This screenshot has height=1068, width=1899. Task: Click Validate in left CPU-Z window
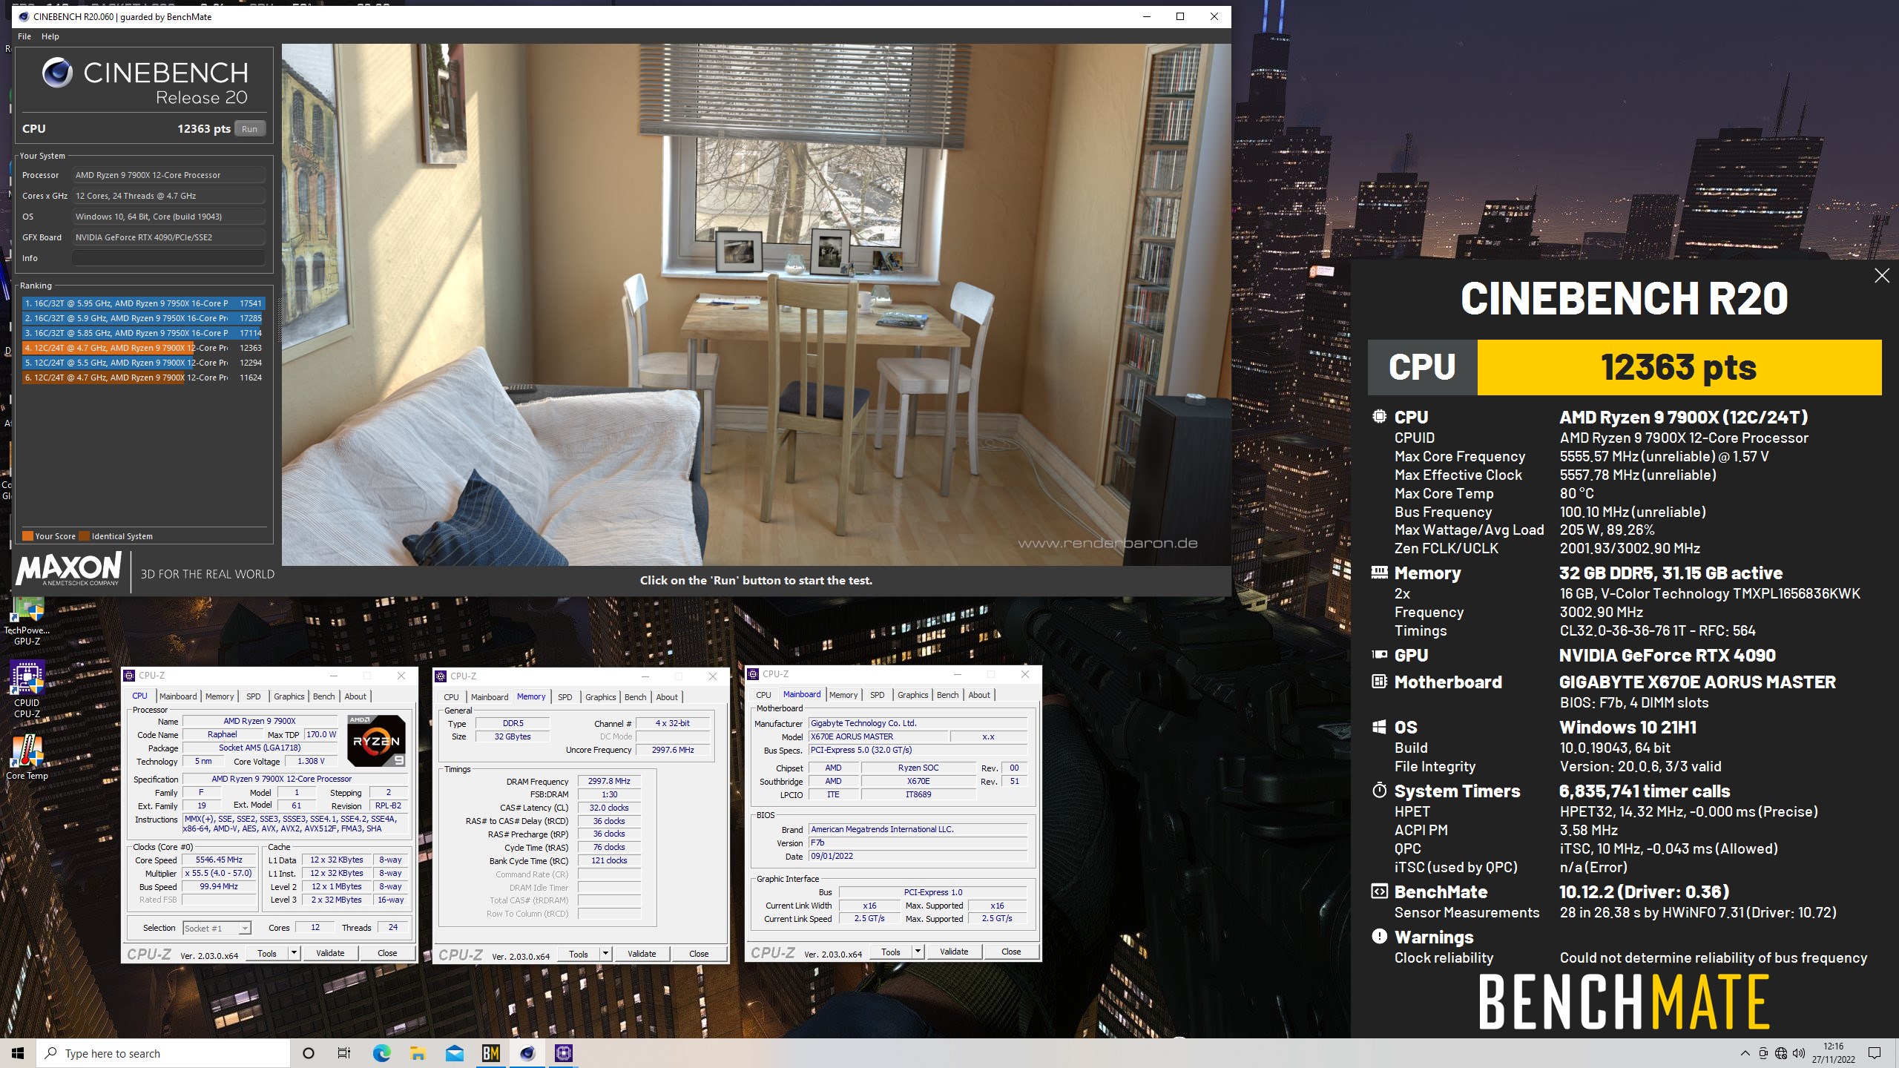pyautogui.click(x=330, y=953)
